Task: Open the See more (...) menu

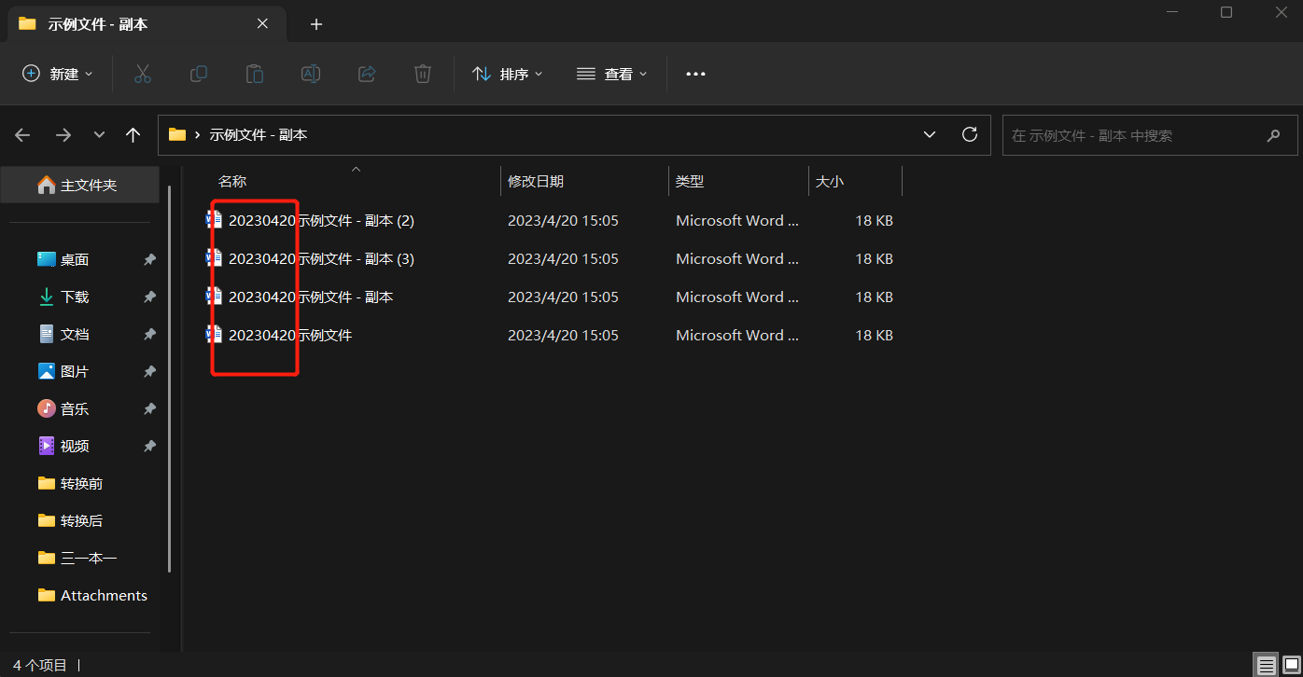Action: point(694,74)
